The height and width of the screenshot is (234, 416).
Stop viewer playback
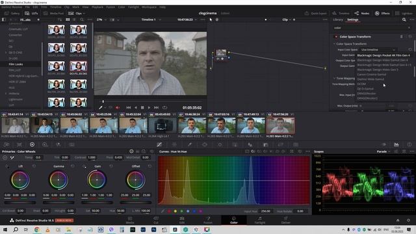[x=142, y=107]
